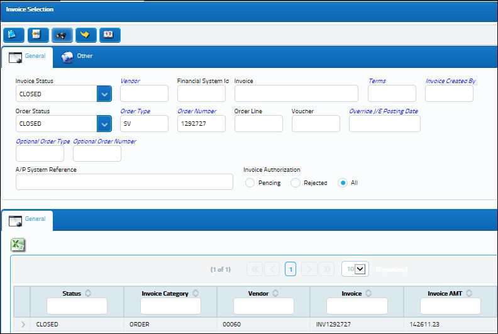Click Invoice column filter box
Viewport: 498px width, 334px height.
tap(357, 306)
